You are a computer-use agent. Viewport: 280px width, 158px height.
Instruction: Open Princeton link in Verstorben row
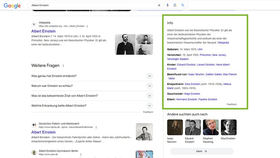pyautogui.click(x=206, y=55)
